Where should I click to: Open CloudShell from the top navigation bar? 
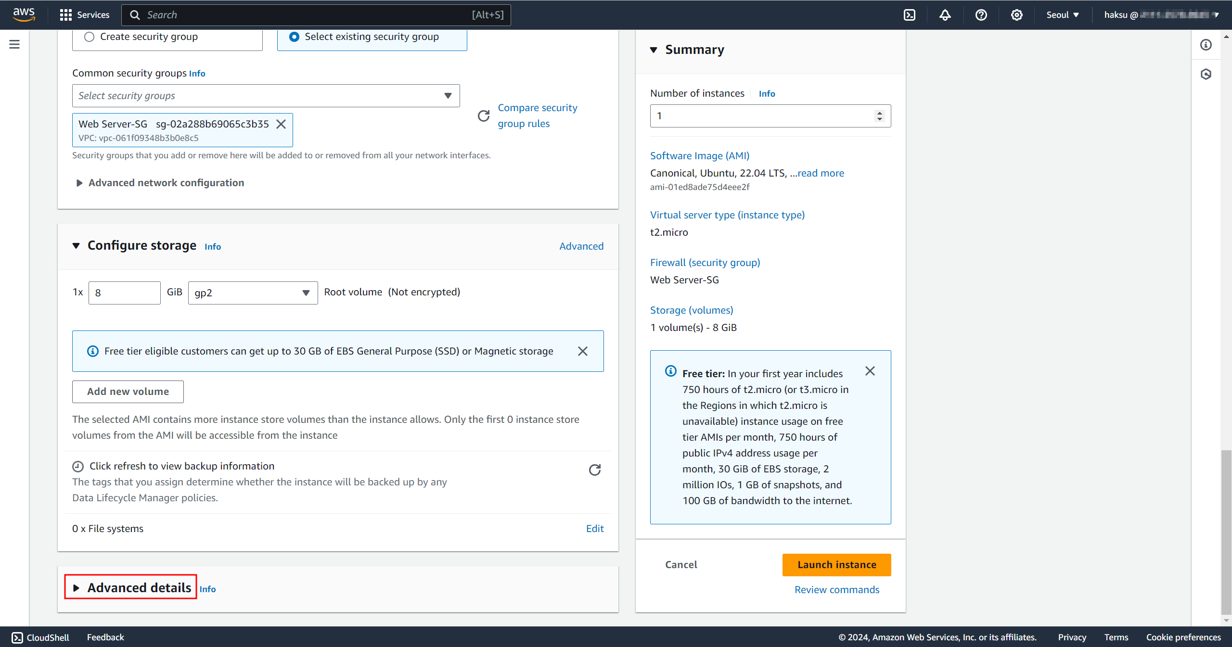(909, 15)
